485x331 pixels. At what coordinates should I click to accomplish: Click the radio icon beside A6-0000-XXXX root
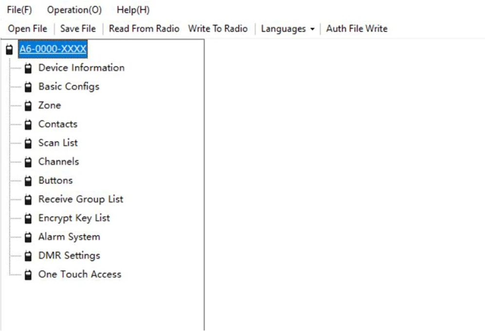10,50
